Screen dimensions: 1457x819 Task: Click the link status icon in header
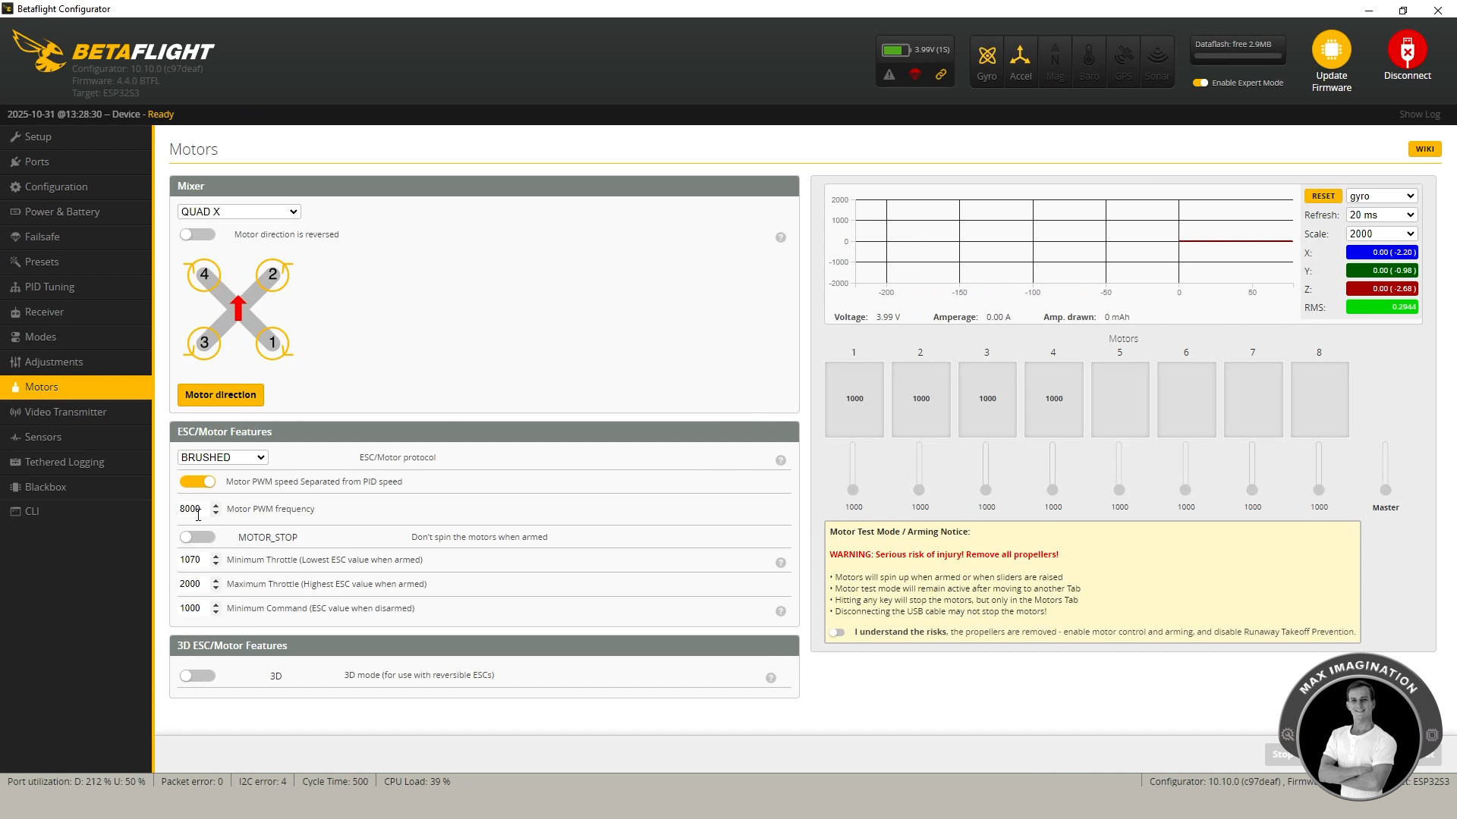click(x=941, y=74)
